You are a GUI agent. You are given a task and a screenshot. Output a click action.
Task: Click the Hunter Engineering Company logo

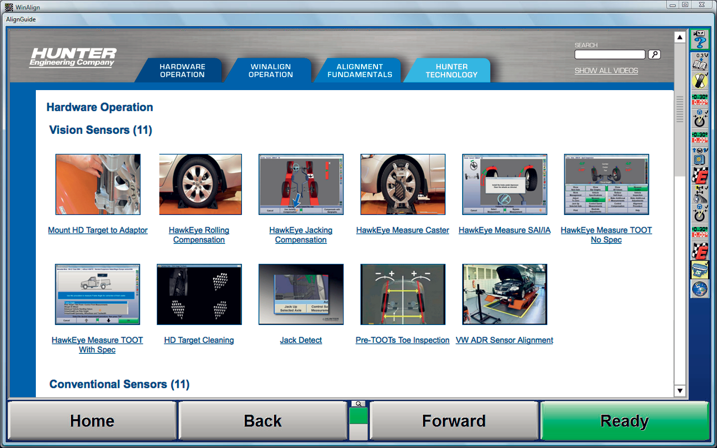tap(73, 57)
